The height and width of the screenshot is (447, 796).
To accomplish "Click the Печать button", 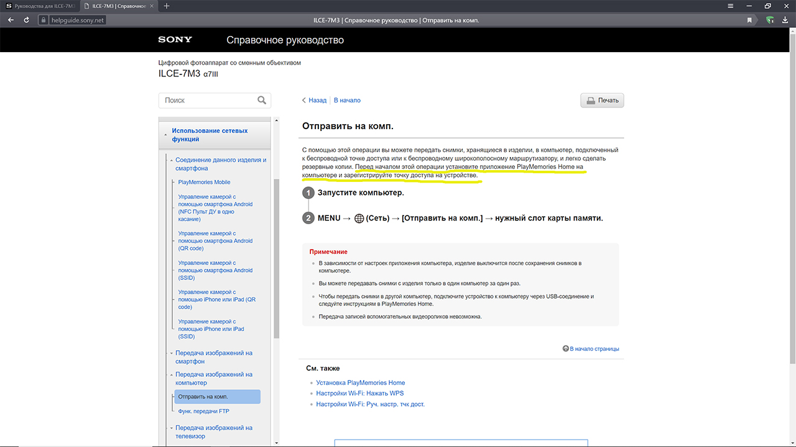I will pos(602,100).
